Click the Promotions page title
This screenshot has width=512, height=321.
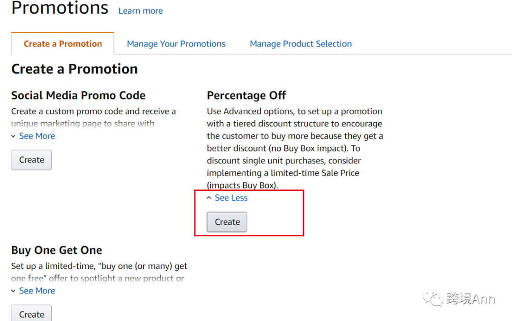tap(60, 8)
